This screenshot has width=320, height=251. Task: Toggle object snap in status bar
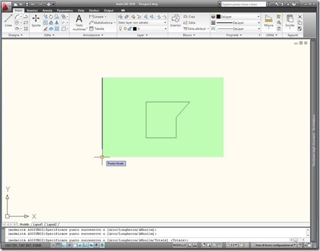pos(75,245)
